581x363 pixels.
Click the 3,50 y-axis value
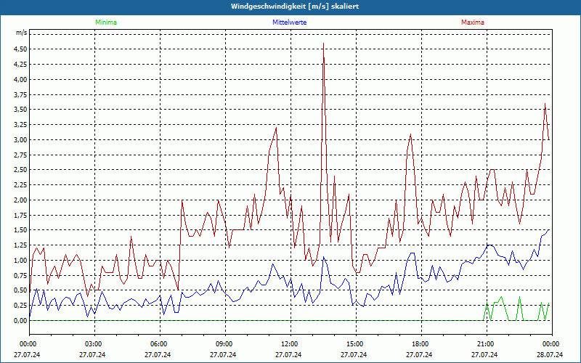pyautogui.click(x=20, y=110)
